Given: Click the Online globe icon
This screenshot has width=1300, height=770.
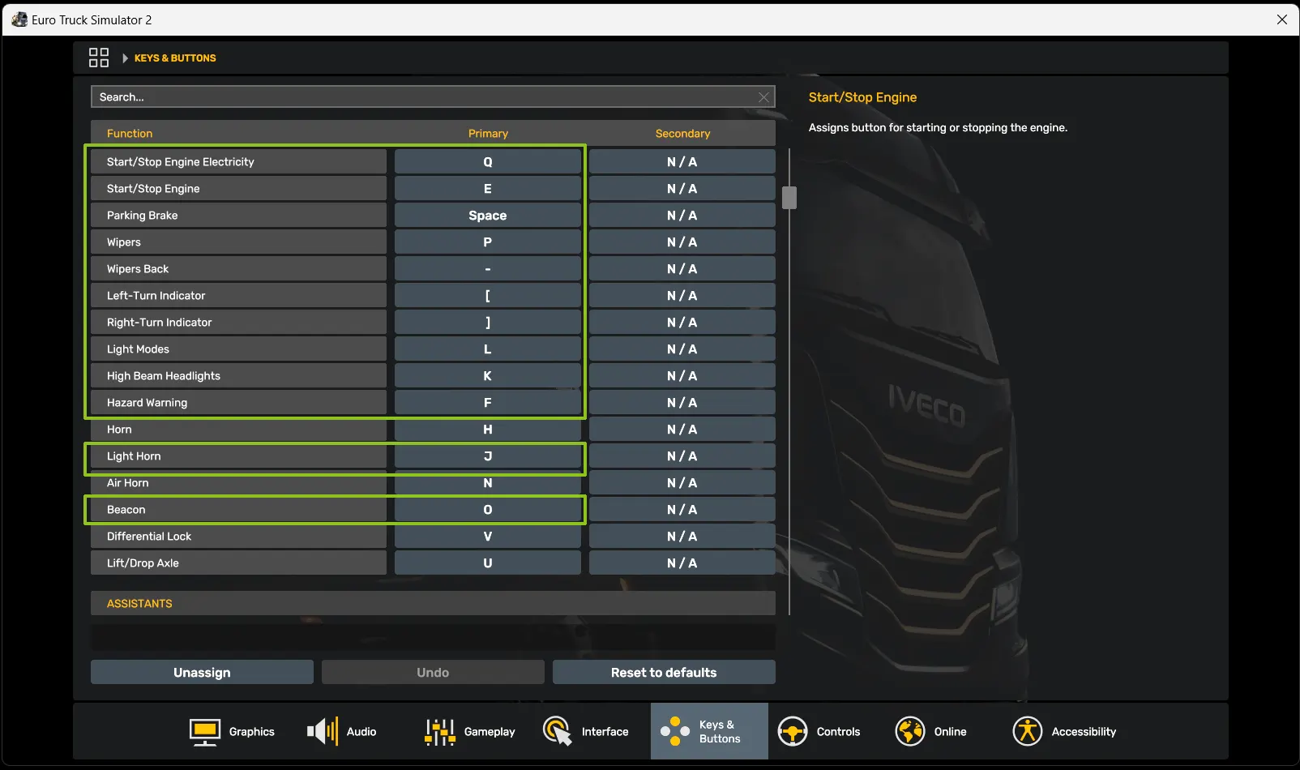Looking at the screenshot, I should pos(910,732).
